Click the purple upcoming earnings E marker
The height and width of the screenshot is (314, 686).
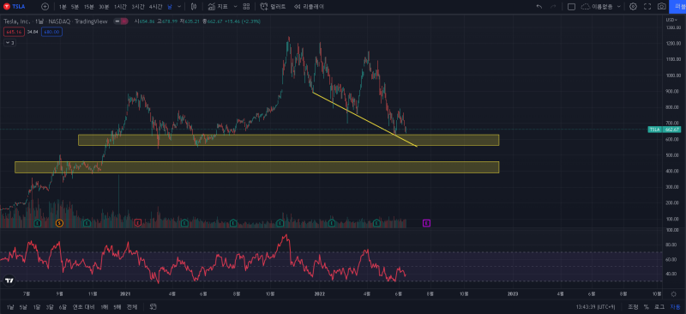pos(426,223)
